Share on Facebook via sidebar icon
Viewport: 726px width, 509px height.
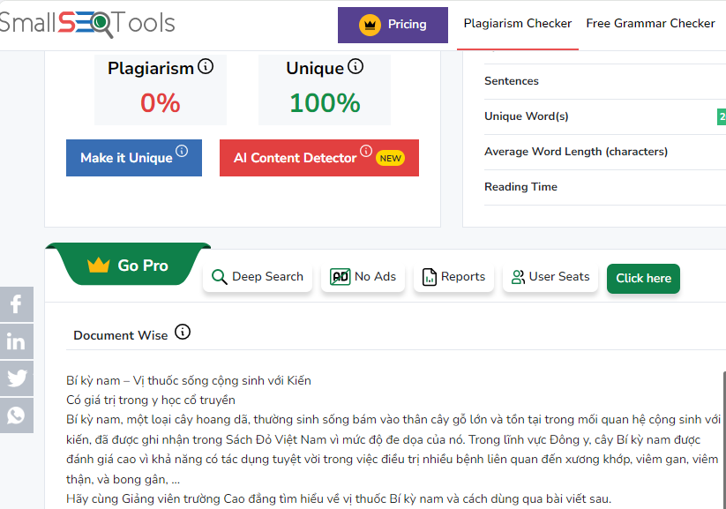tap(16, 304)
